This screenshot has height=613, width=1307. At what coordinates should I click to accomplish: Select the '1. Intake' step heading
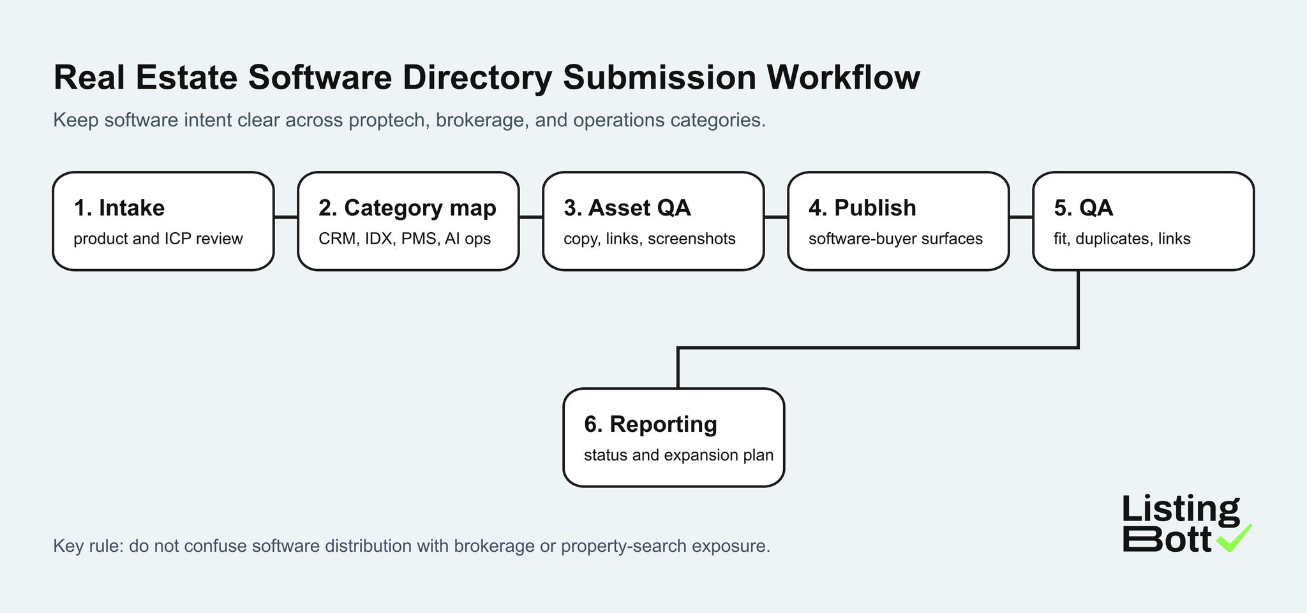(x=119, y=208)
